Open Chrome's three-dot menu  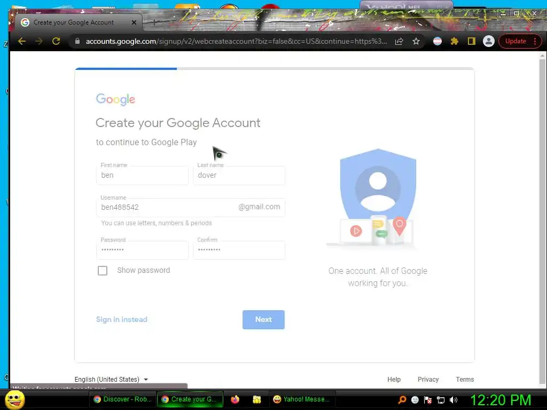pos(535,41)
